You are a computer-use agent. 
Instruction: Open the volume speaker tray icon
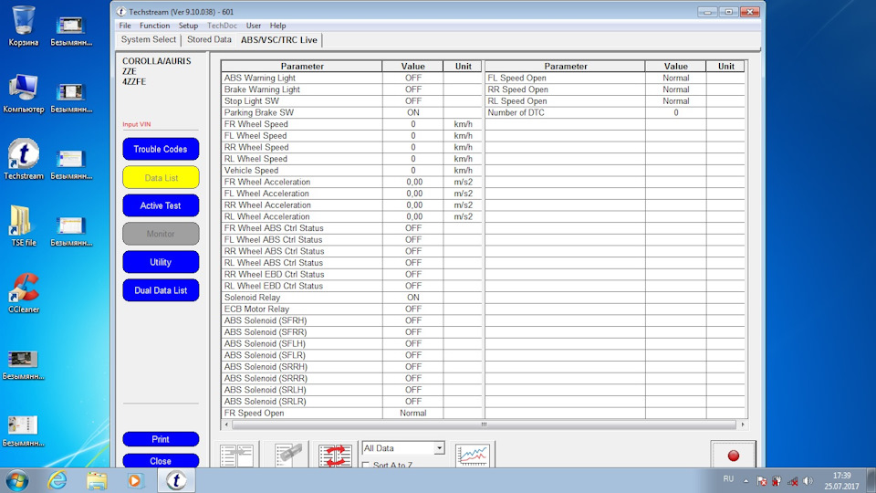(x=808, y=481)
